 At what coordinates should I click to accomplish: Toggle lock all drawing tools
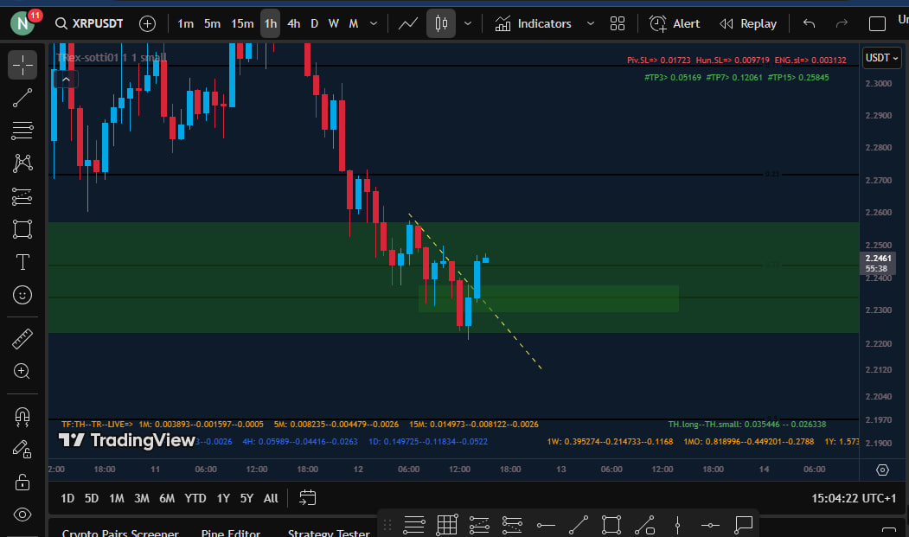click(x=22, y=482)
